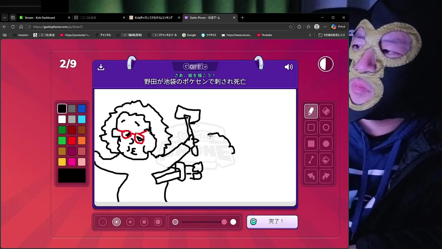Pick the cyan color swatch

(x=81, y=119)
